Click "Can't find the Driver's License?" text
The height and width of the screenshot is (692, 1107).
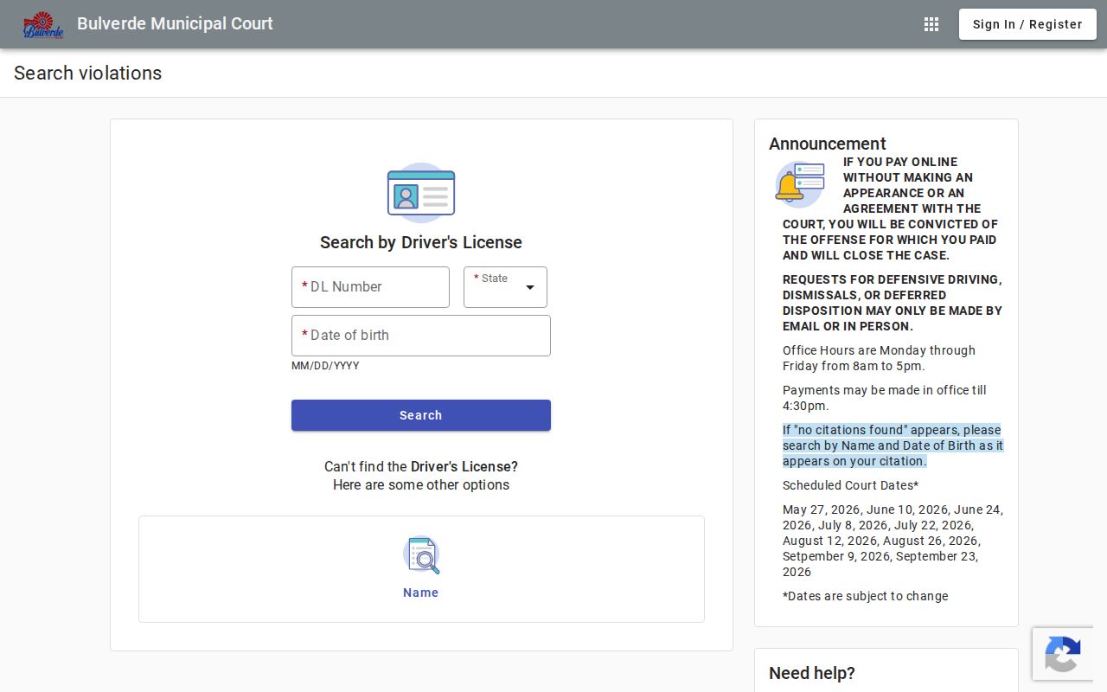[421, 466]
